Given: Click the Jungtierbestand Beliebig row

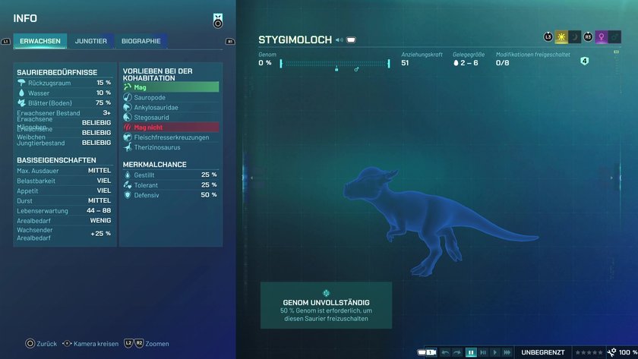Looking at the screenshot, I should 64,143.
